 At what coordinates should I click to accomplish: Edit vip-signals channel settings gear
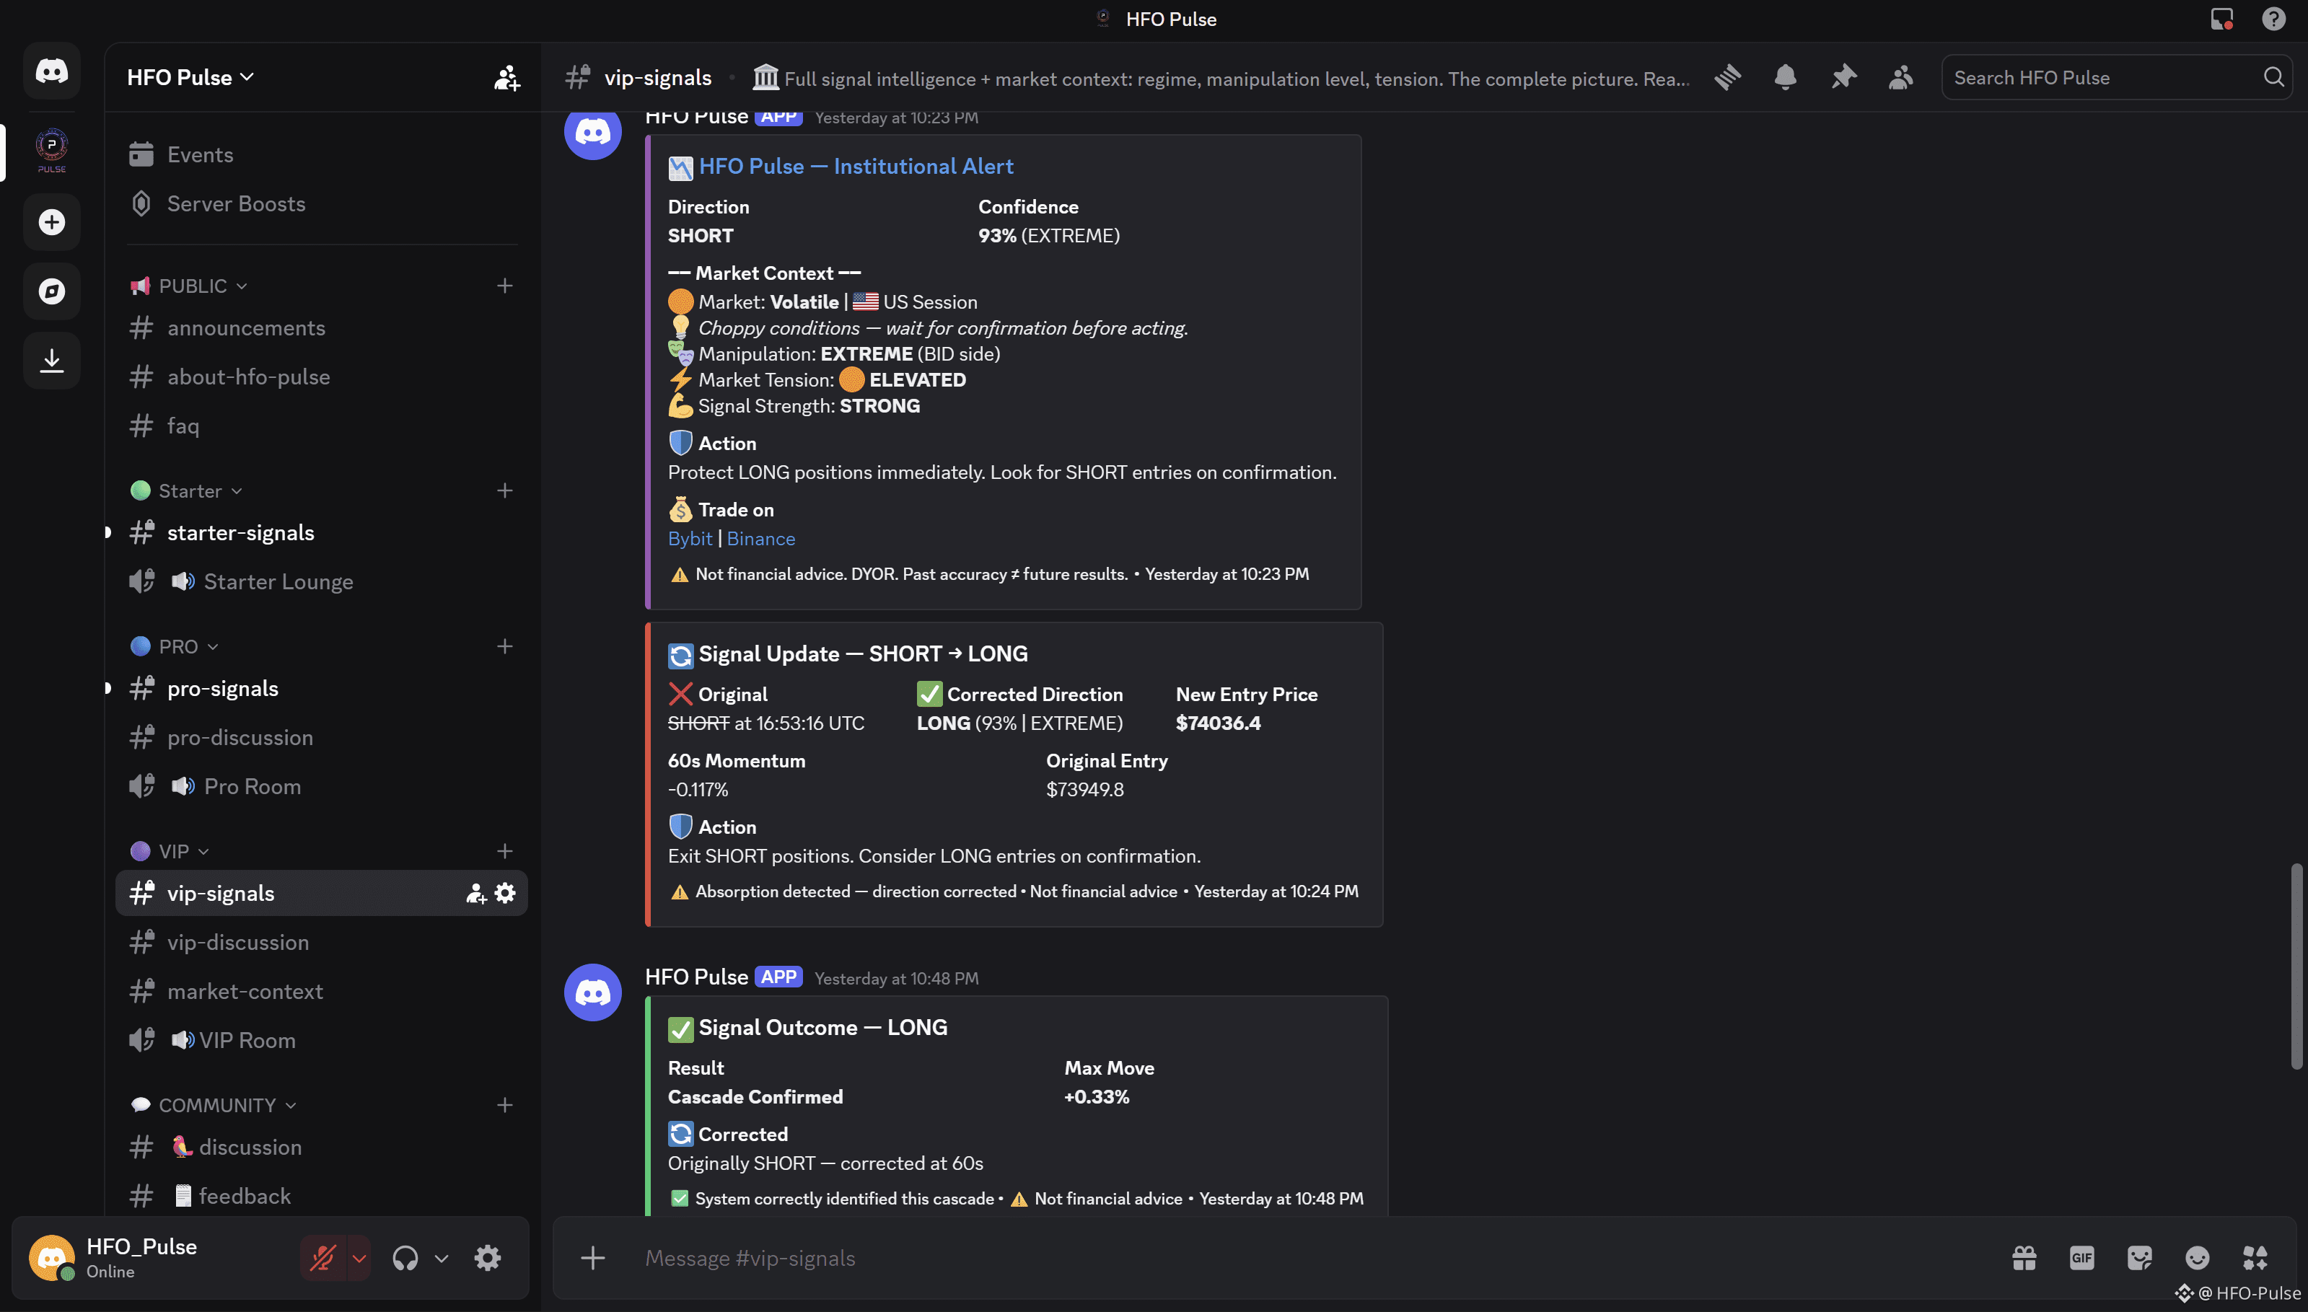coord(506,893)
